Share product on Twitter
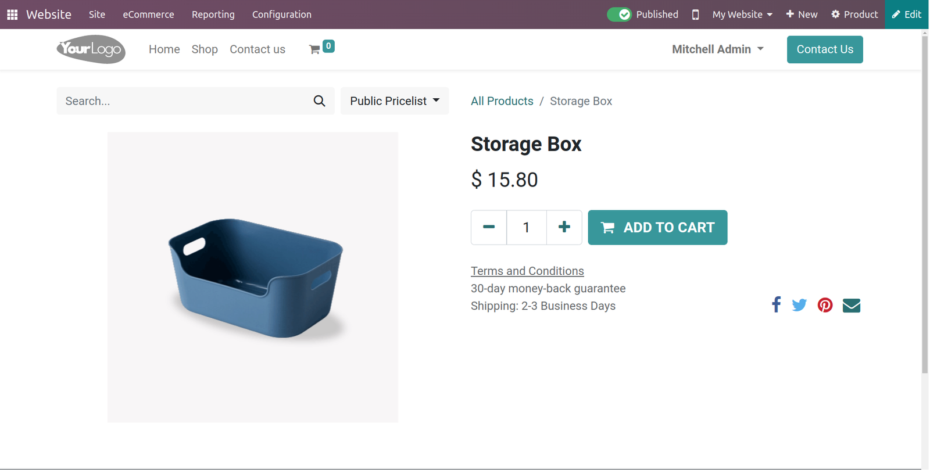 (x=799, y=305)
